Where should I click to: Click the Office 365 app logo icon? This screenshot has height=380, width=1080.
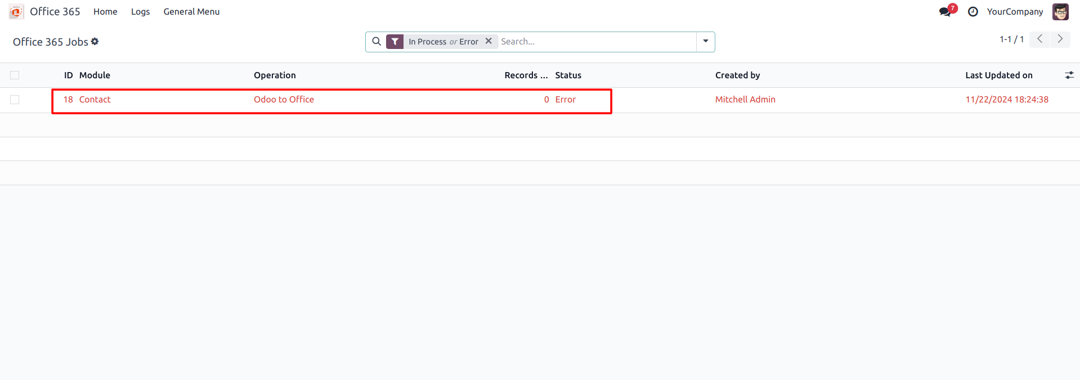(16, 12)
